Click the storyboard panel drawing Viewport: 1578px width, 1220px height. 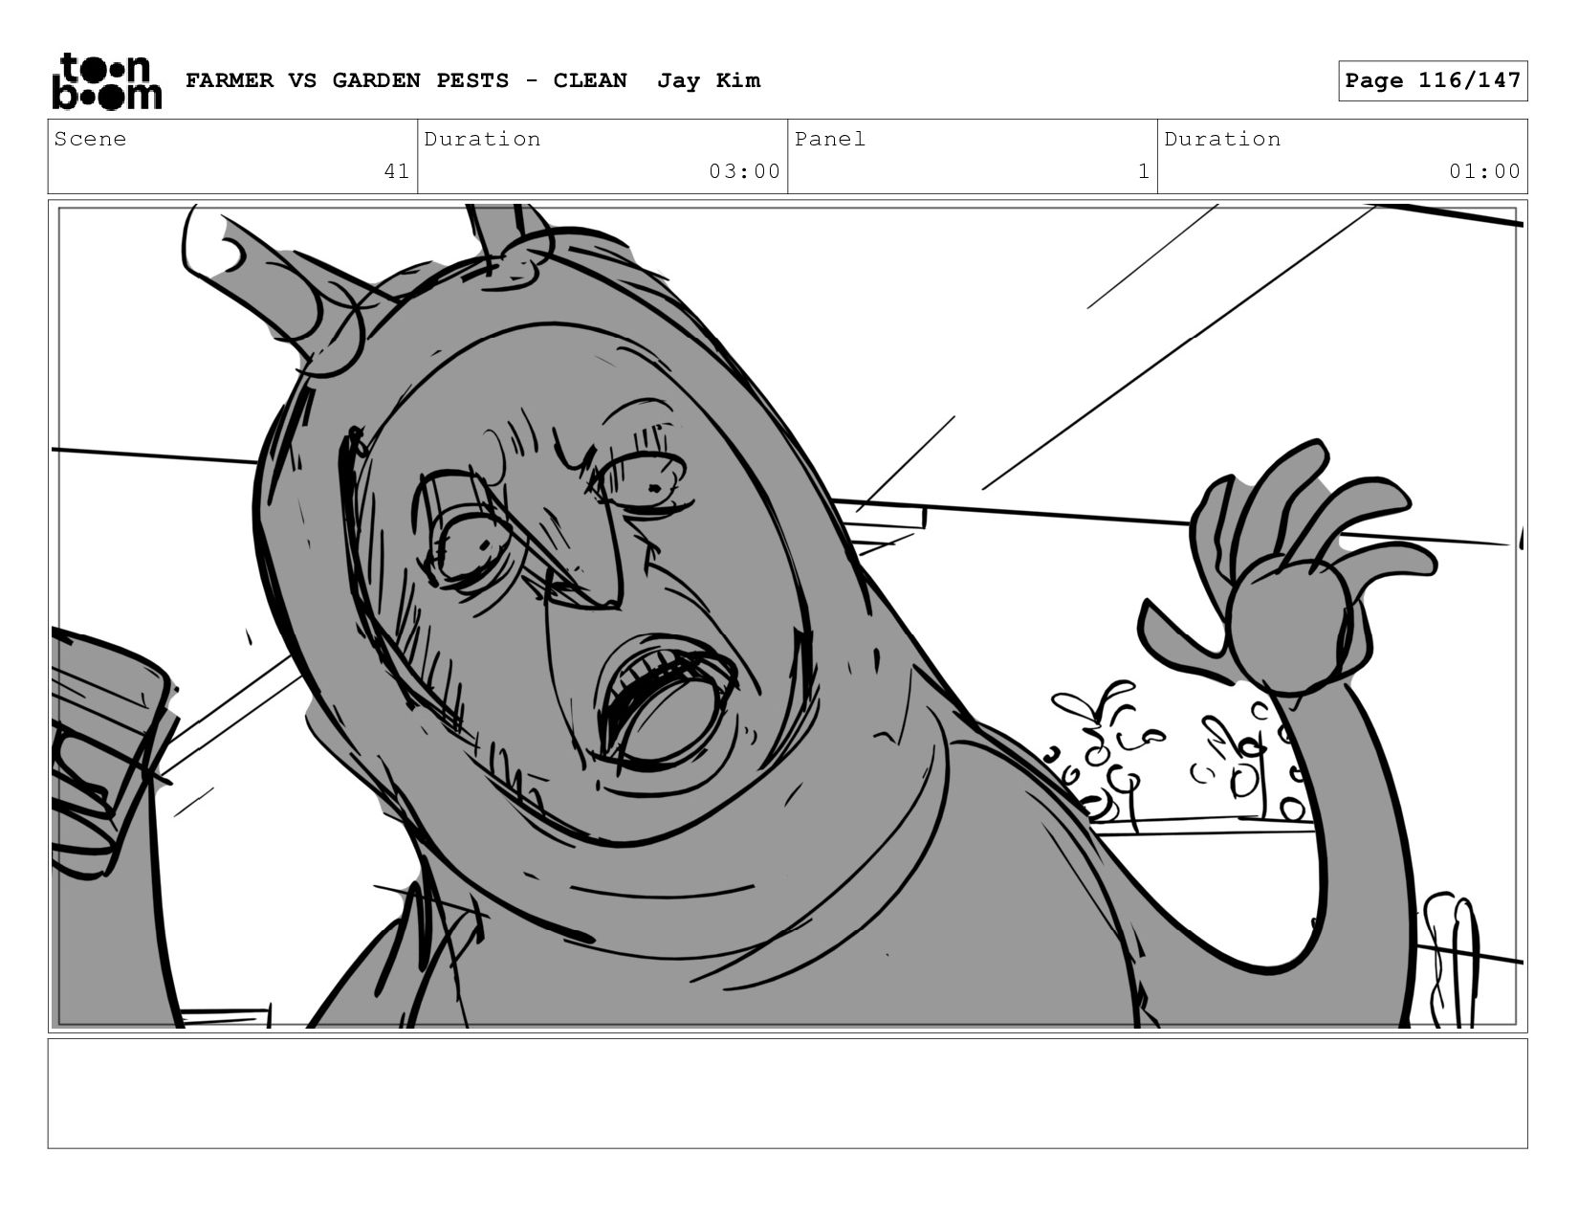pyautogui.click(x=787, y=616)
